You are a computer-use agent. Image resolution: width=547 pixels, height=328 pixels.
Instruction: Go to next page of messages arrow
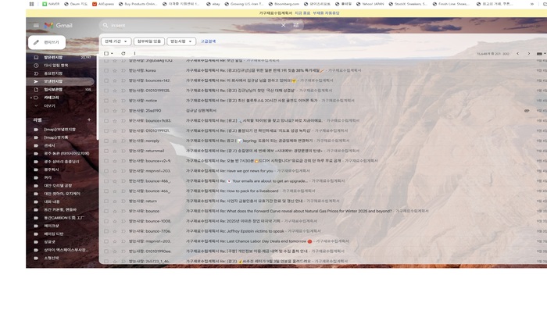(x=528, y=54)
